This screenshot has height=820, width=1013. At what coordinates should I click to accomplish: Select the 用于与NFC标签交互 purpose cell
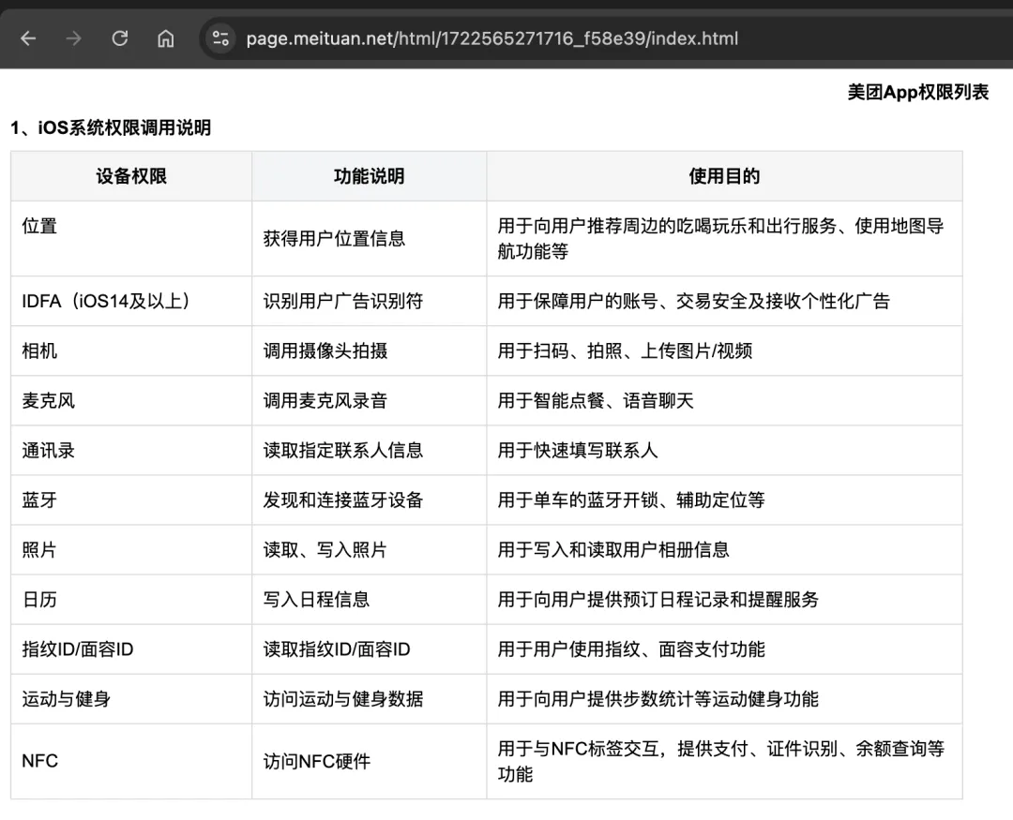[724, 761]
